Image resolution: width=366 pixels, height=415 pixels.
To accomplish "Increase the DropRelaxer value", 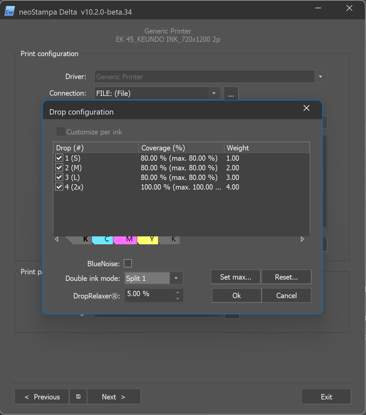I will (x=178, y=292).
